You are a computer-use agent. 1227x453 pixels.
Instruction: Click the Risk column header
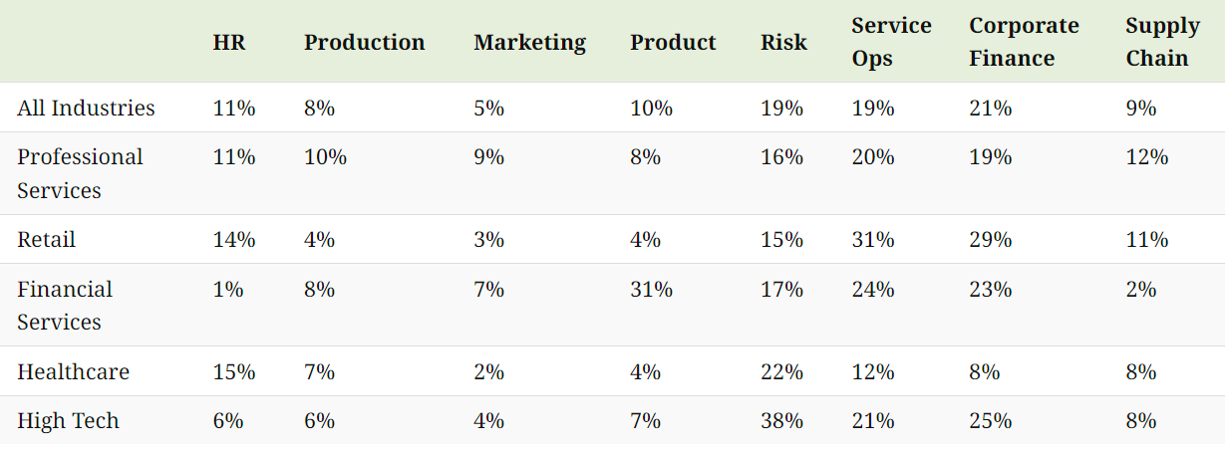pyautogui.click(x=783, y=43)
